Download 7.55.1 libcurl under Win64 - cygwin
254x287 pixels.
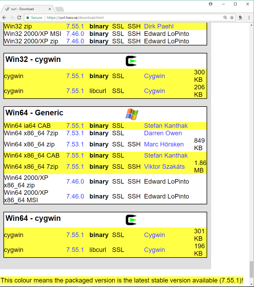coord(75,250)
